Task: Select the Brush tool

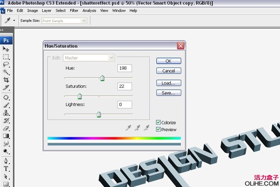Action: click(x=6, y=105)
